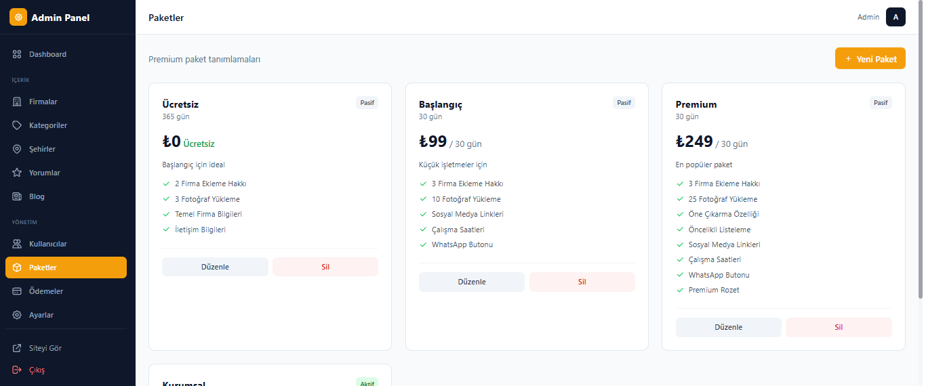Edit the Ücretsiz package with Düzenle
The width and height of the screenshot is (926, 386).
(x=215, y=267)
